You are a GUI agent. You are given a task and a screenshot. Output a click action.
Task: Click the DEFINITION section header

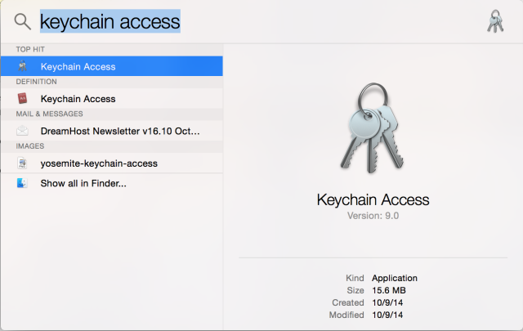tap(36, 82)
